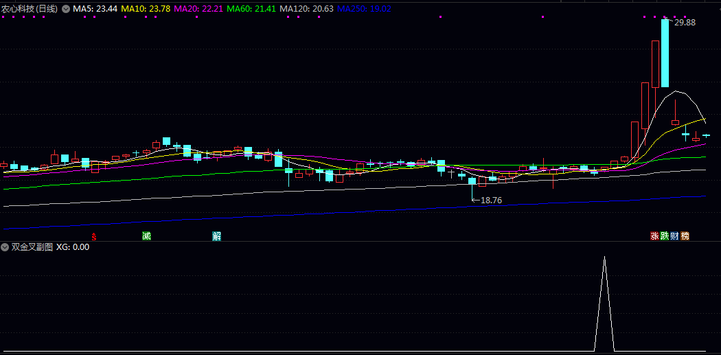Click the XG signal spike in sub-chart

pyautogui.click(x=604, y=304)
